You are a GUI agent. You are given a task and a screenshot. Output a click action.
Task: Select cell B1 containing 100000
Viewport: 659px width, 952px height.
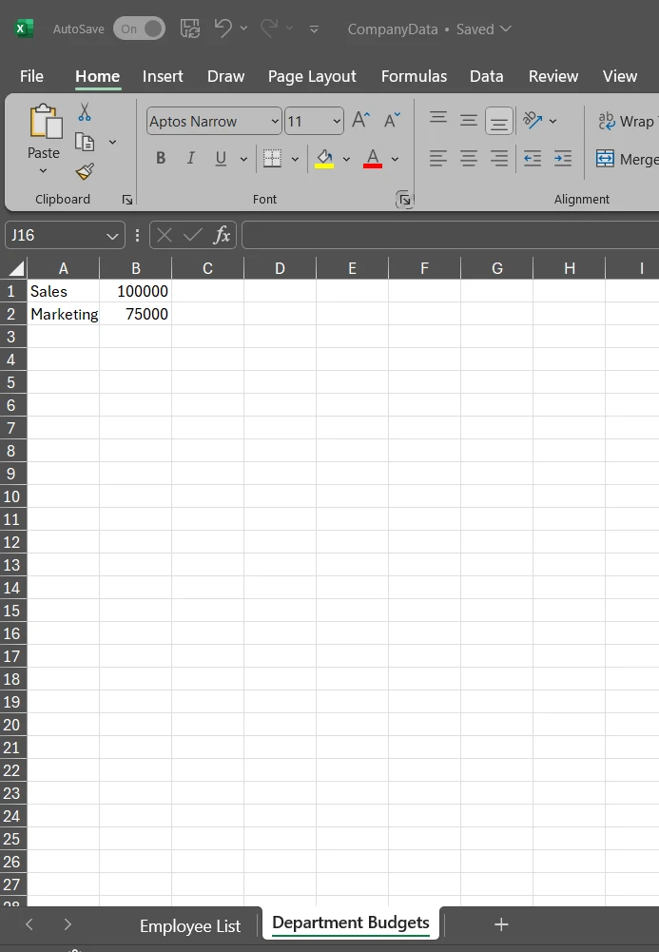click(135, 291)
